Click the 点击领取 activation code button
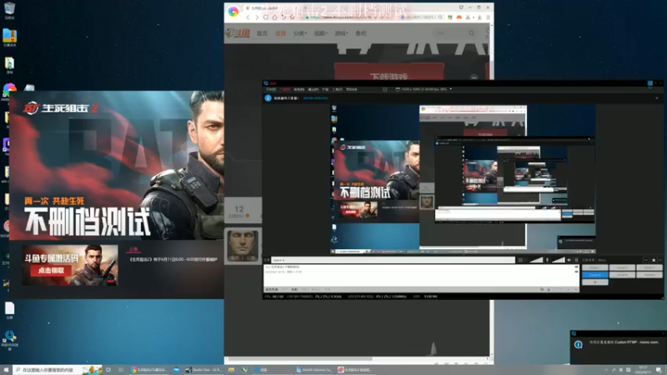This screenshot has width=667, height=375. (51, 270)
